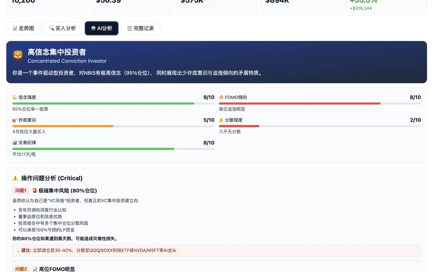
Task: Click the +$319,244 gain figure
Action: click(361, 8)
